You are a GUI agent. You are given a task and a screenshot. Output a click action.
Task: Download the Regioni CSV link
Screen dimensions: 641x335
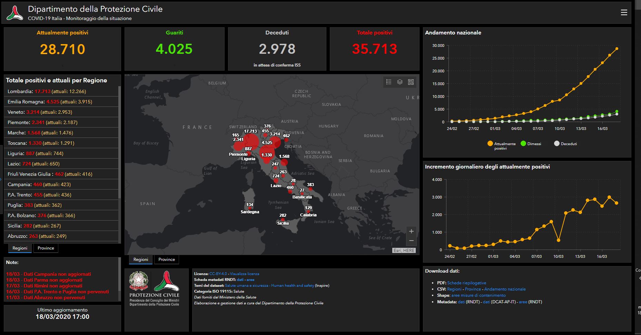tap(454, 289)
